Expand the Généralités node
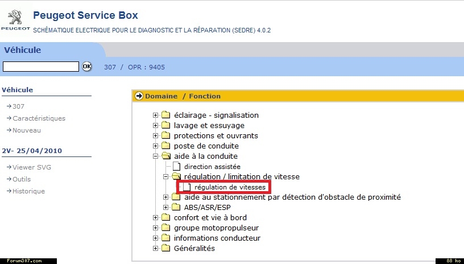Viewport: 464px width, 264px height. click(x=155, y=248)
